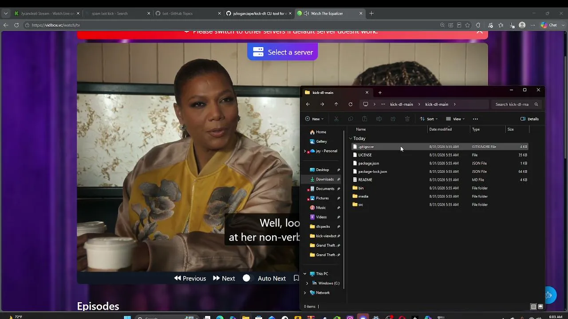Open Downloads in the Explorer sidebar
Image resolution: width=568 pixels, height=319 pixels.
pos(325,179)
